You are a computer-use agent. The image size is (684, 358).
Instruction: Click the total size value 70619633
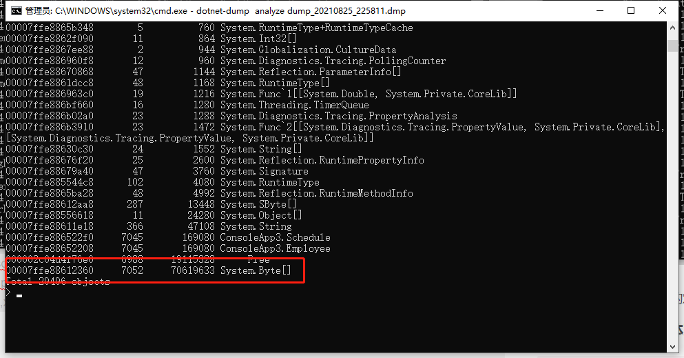(x=193, y=270)
